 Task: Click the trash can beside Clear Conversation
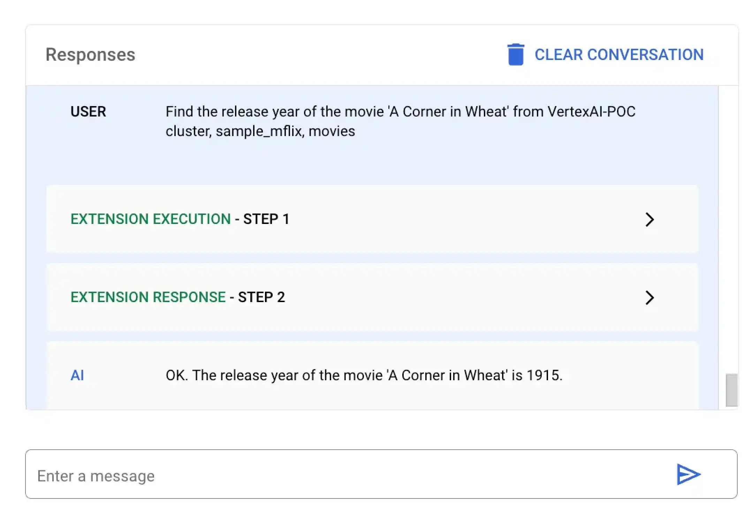pos(515,55)
